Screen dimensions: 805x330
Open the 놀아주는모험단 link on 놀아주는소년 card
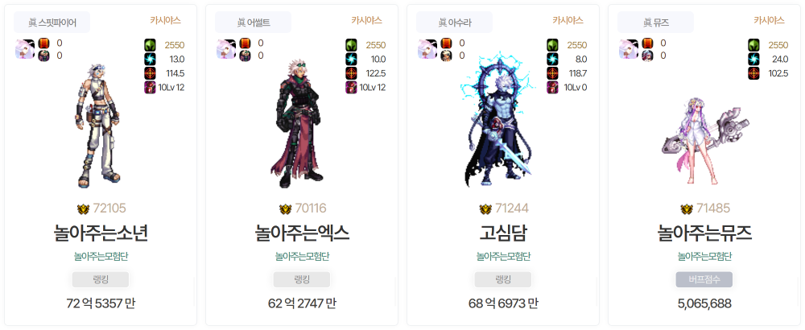[101, 256]
